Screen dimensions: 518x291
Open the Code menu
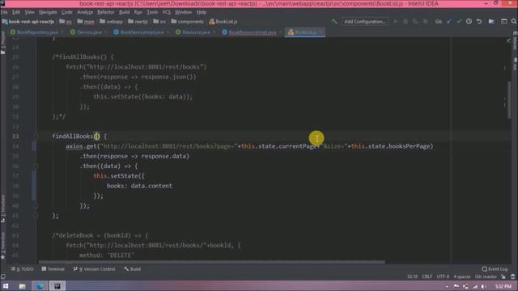(66, 12)
